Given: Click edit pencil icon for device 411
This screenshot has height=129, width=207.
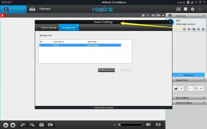Looking at the screenshot, I should coord(198,29).
